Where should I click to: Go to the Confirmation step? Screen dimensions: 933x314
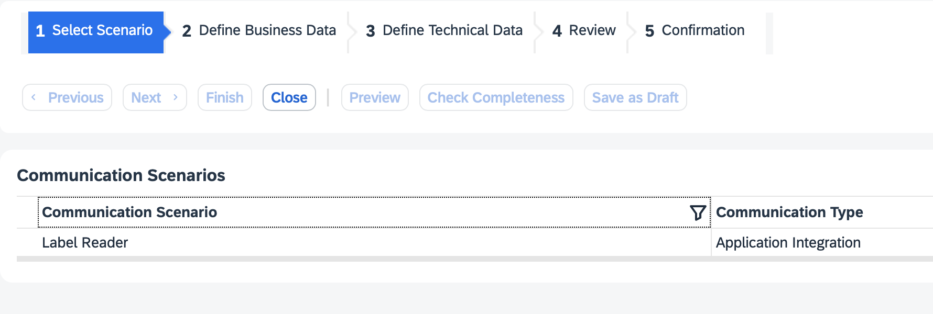[x=695, y=31]
